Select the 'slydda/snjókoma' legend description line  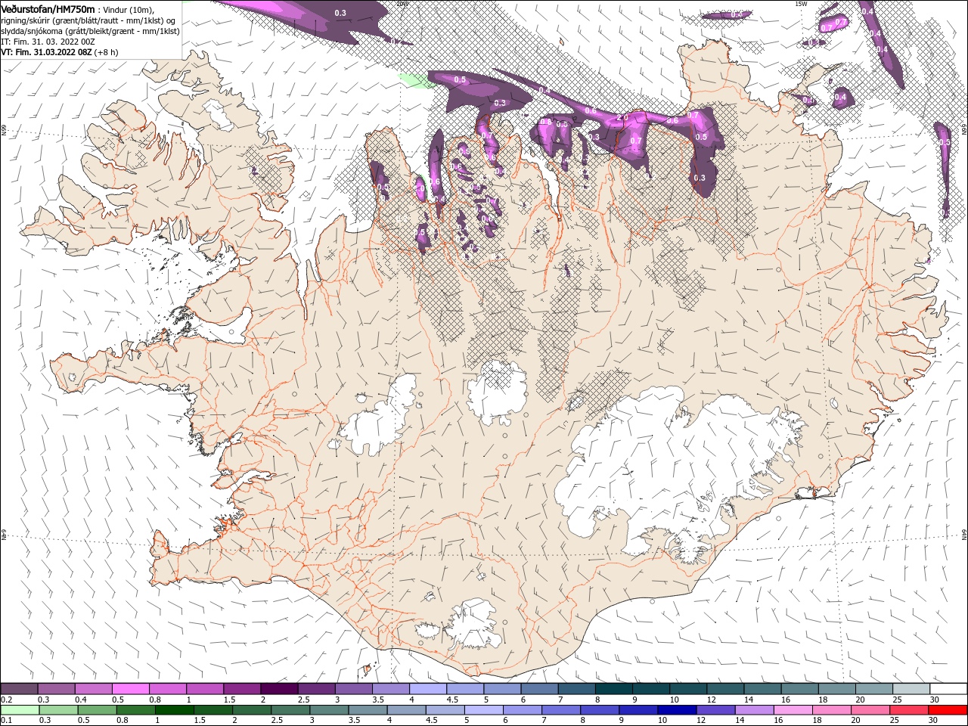pyautogui.click(x=88, y=31)
